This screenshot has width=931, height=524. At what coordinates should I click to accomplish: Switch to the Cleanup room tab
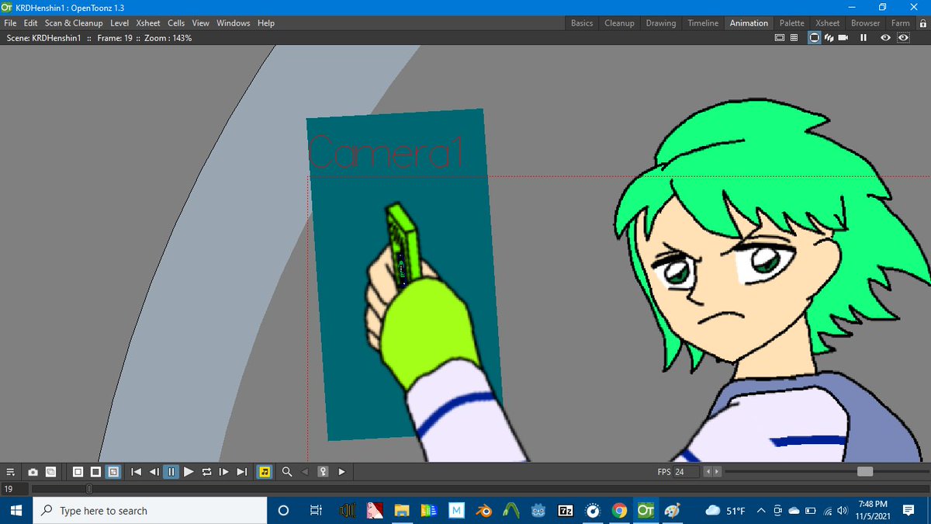pos(619,23)
